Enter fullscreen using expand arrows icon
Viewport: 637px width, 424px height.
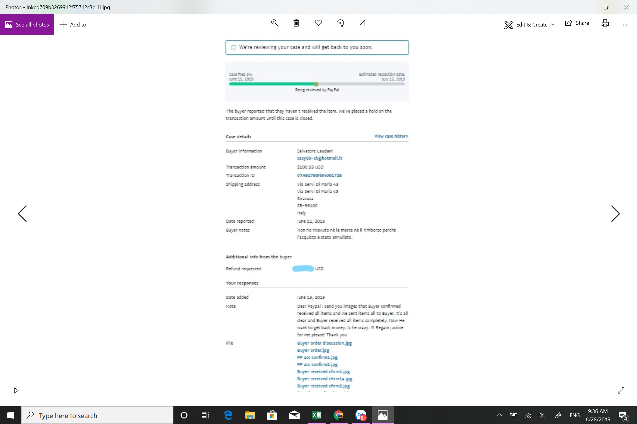621,390
